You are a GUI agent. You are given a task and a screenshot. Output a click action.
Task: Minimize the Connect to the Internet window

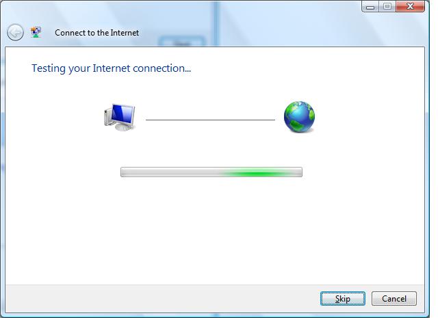pos(370,6)
